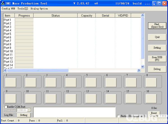Click the Scan USB (F5) button
Image resolution: width=168 pixels, height=124 pixels.
coord(157,59)
